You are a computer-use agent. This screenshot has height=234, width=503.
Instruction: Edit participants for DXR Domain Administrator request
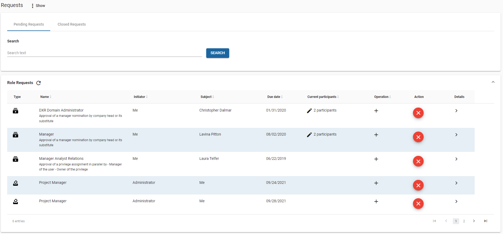(x=309, y=111)
